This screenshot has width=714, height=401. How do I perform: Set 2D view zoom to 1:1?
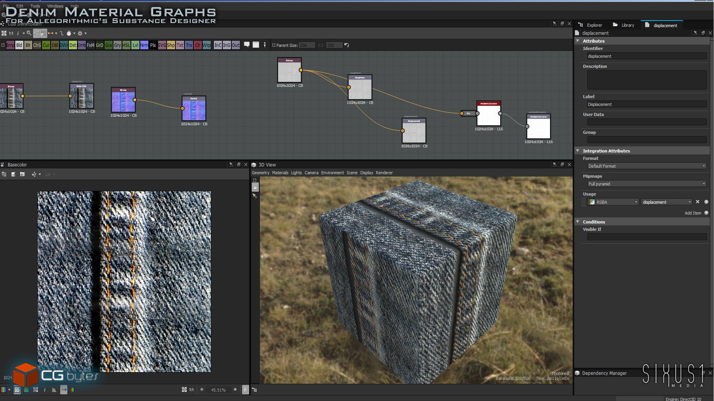[x=192, y=390]
